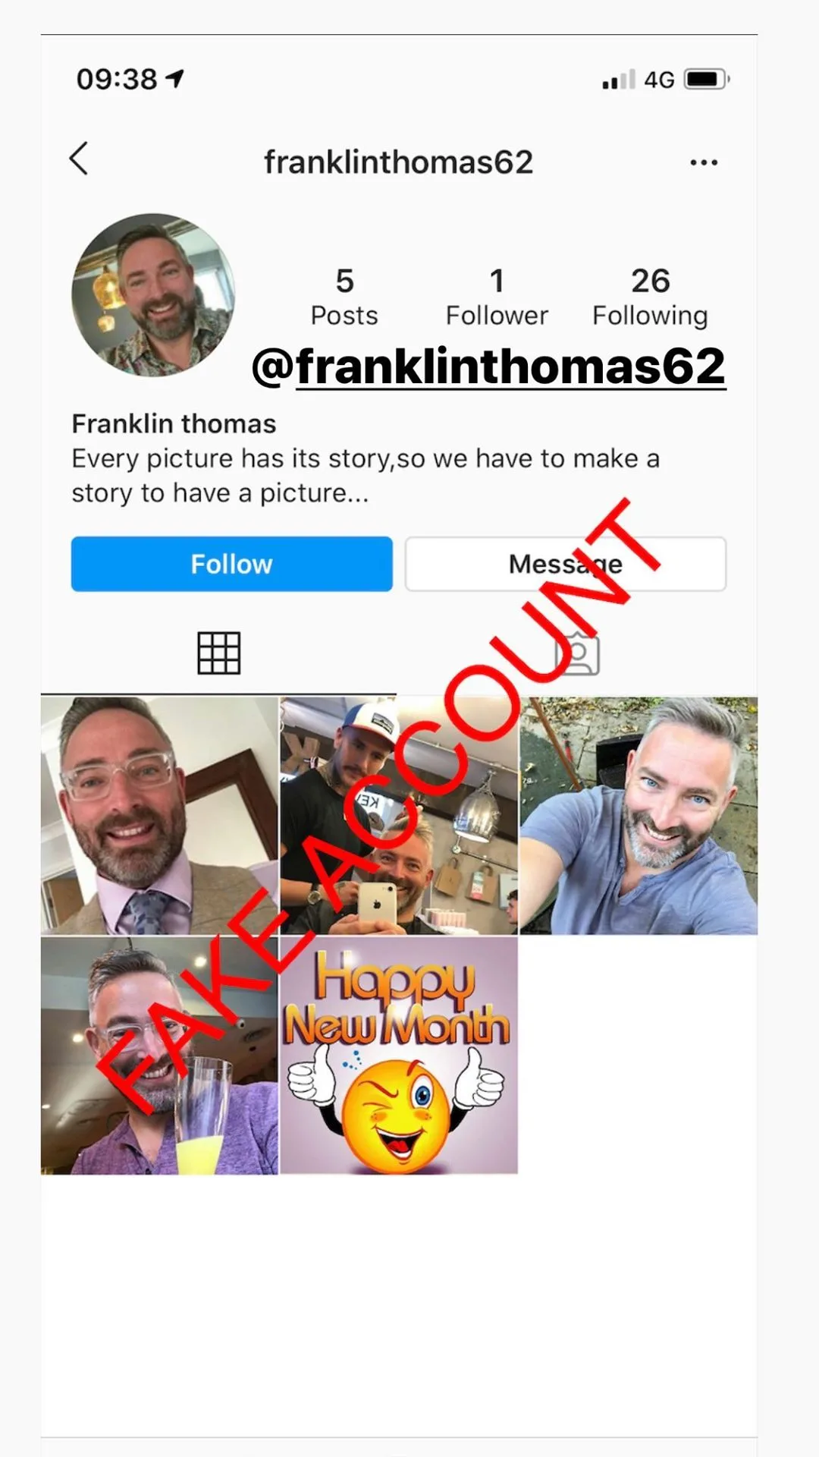Follow the franklinthomas62 account

[232, 564]
